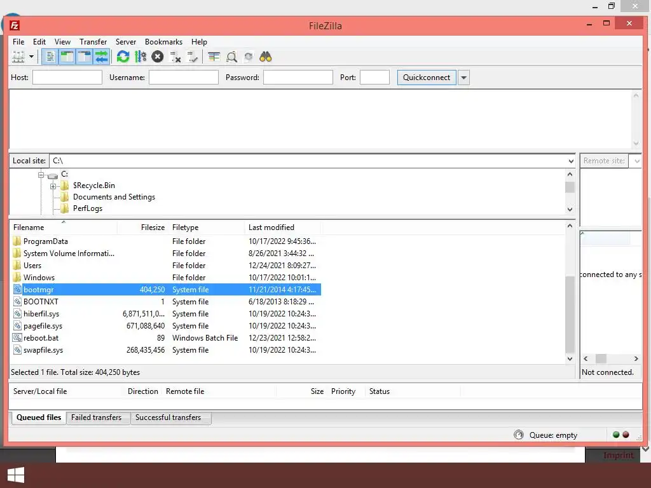Select Documents and Settings in tree
Viewport: 651px width, 488px height.
click(x=114, y=197)
